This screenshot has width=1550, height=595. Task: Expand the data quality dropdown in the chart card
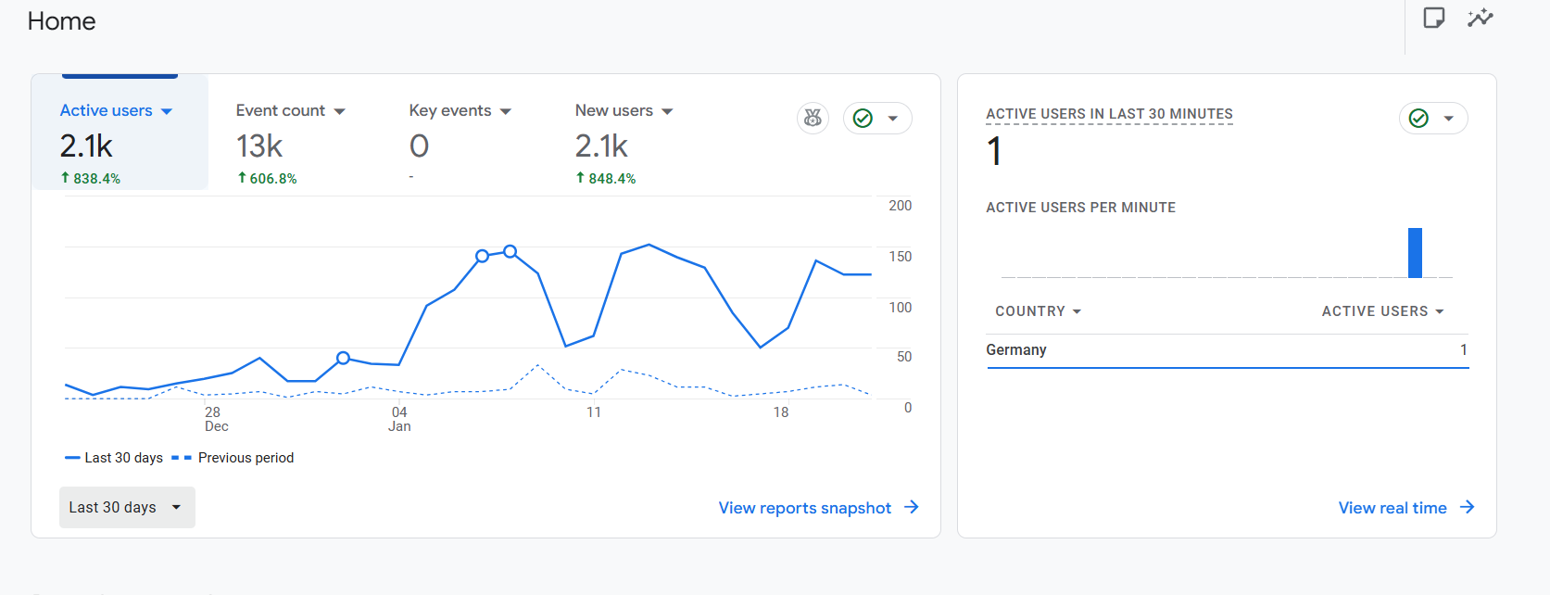[893, 119]
